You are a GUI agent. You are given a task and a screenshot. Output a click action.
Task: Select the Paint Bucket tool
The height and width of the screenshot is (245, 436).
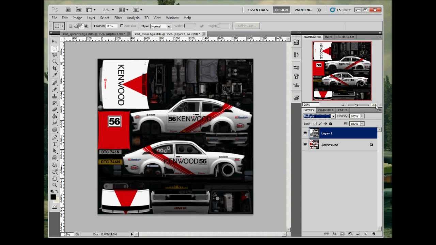pos(54,116)
